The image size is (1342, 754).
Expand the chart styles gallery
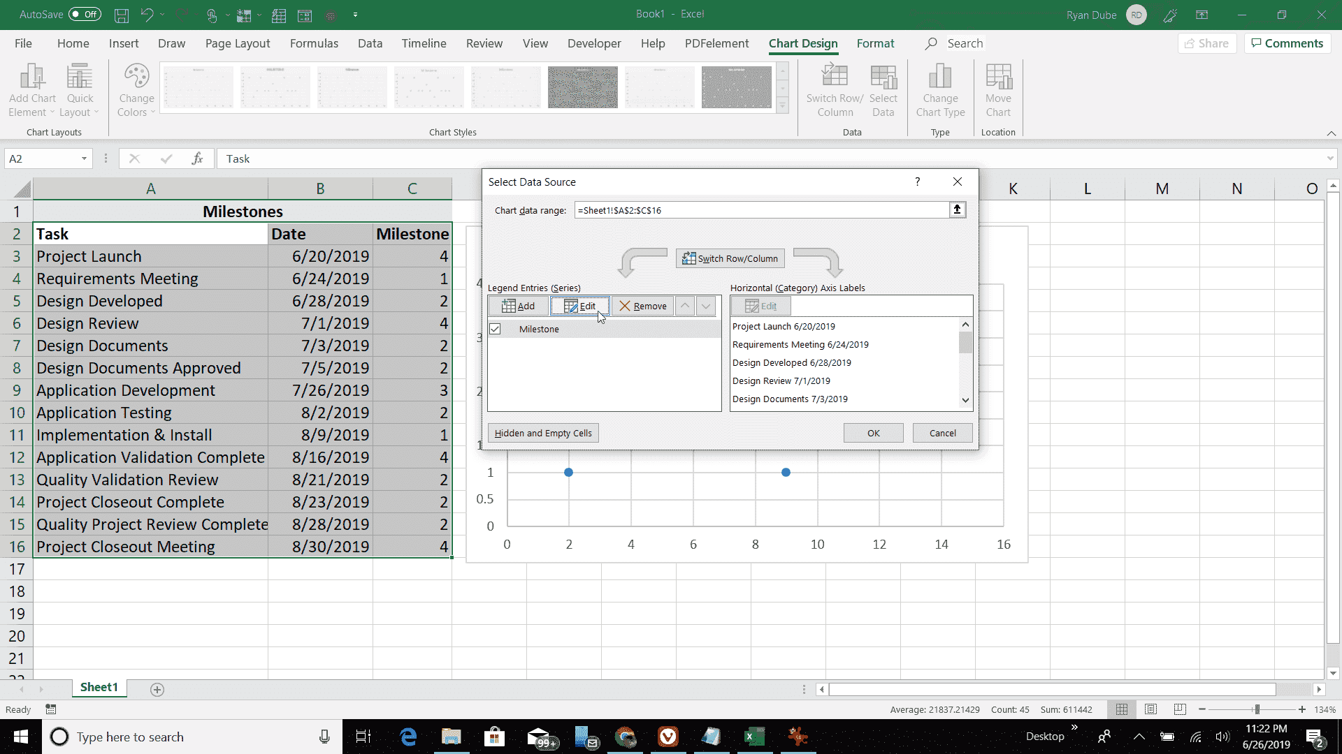click(x=783, y=106)
